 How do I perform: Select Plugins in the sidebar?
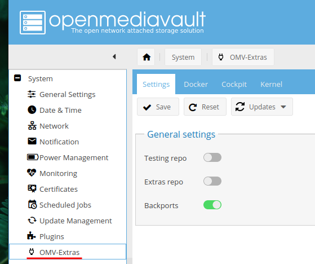[52, 237]
